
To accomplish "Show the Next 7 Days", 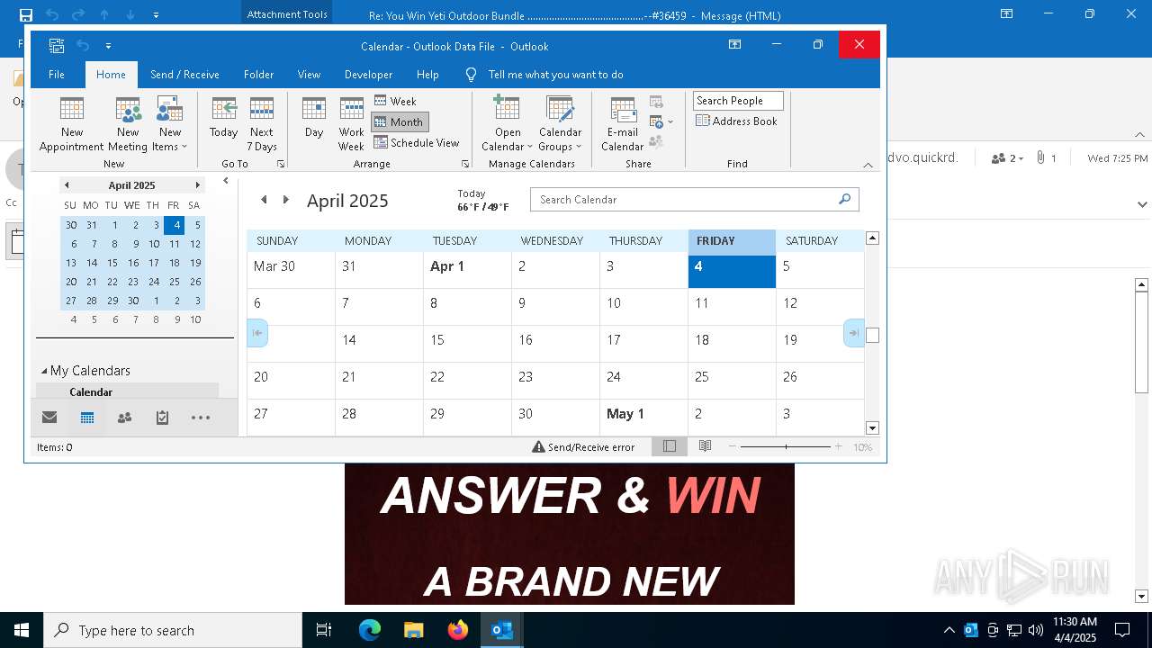I will click(262, 123).
